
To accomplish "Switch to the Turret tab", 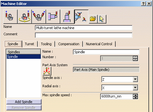I will (29, 44).
